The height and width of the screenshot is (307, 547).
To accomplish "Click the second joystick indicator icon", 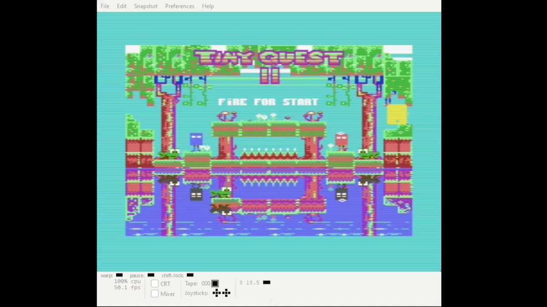I will [x=226, y=293].
